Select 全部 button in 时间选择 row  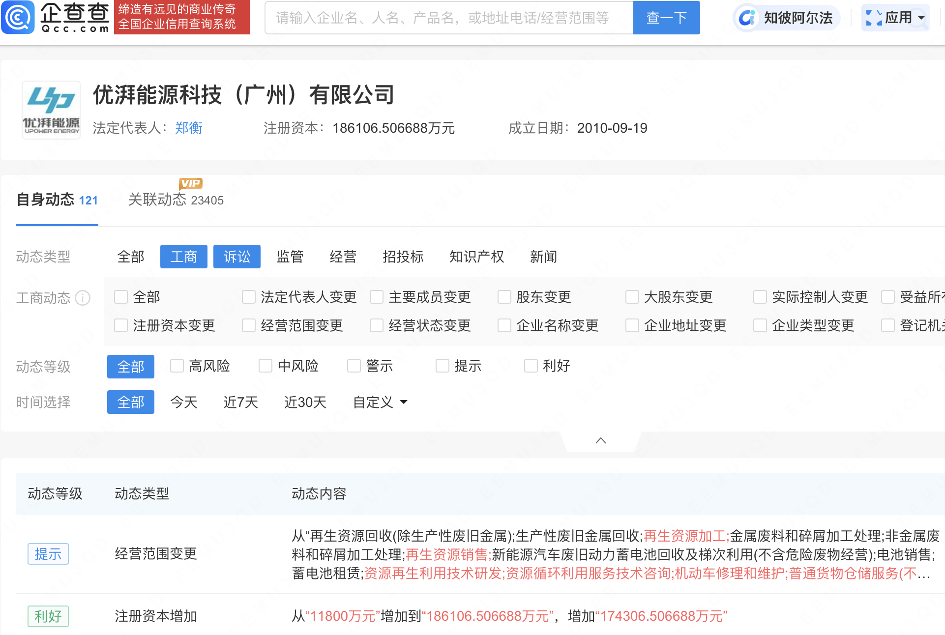pos(131,402)
